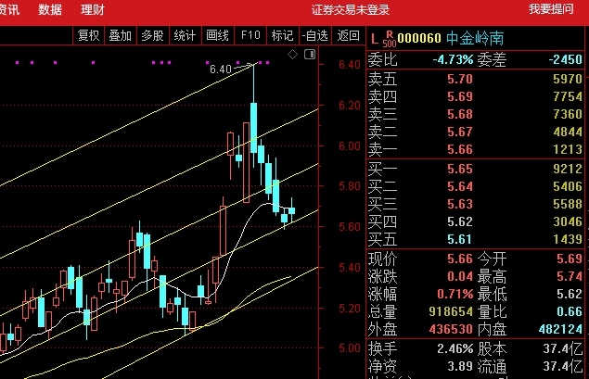Click 现价 value 5.66

(x=460, y=259)
